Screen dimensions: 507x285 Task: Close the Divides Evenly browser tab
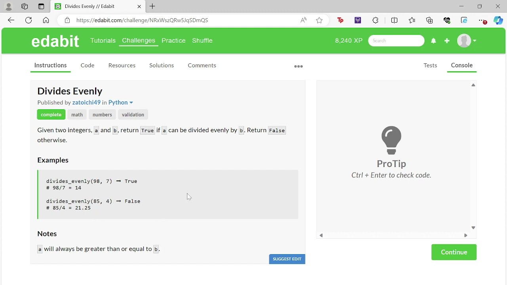coord(139,6)
